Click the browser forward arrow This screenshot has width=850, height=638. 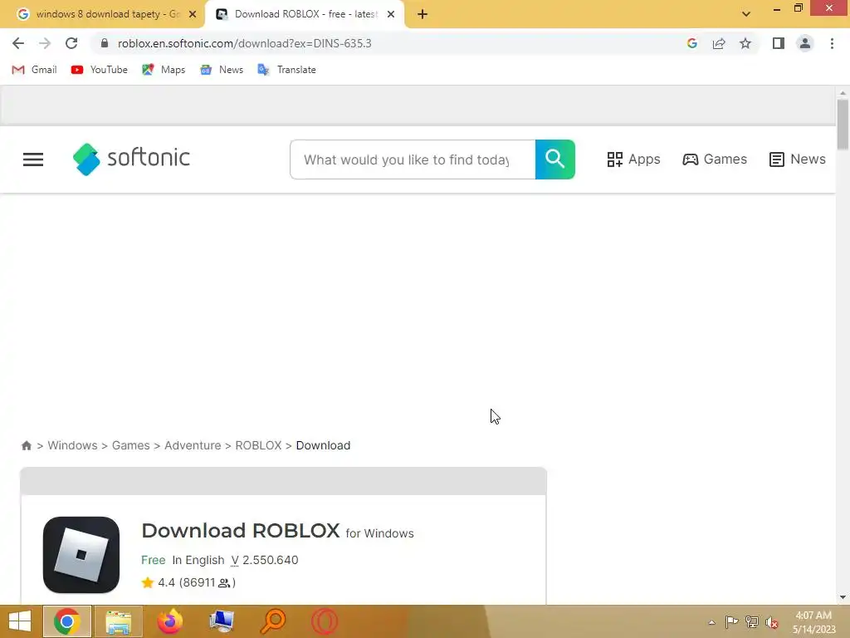point(45,43)
